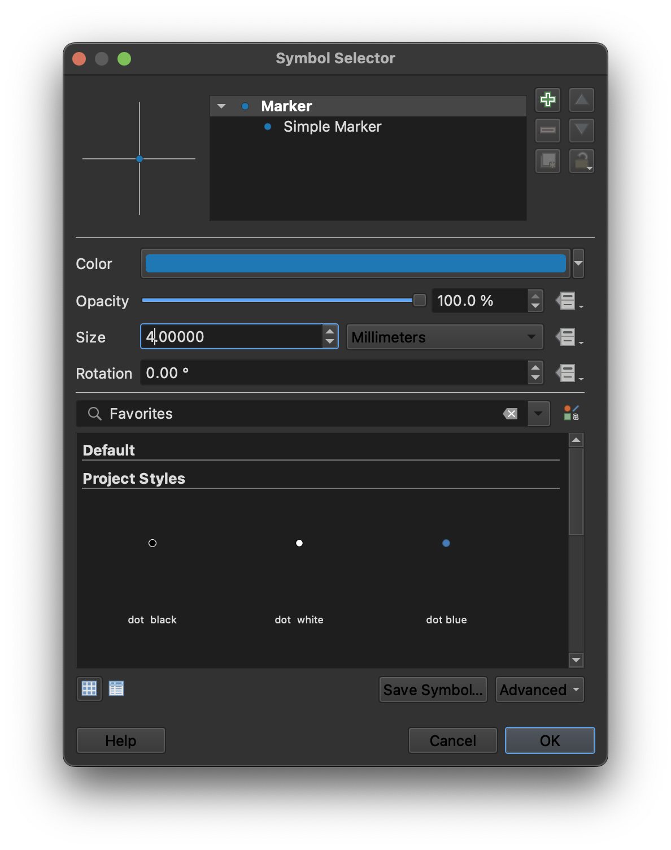Collapse the Marker tree node

[x=221, y=106]
